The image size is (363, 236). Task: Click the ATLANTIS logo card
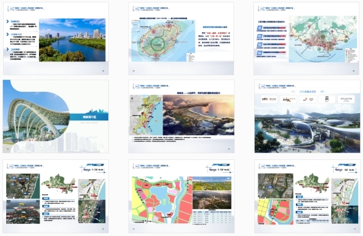(346, 99)
